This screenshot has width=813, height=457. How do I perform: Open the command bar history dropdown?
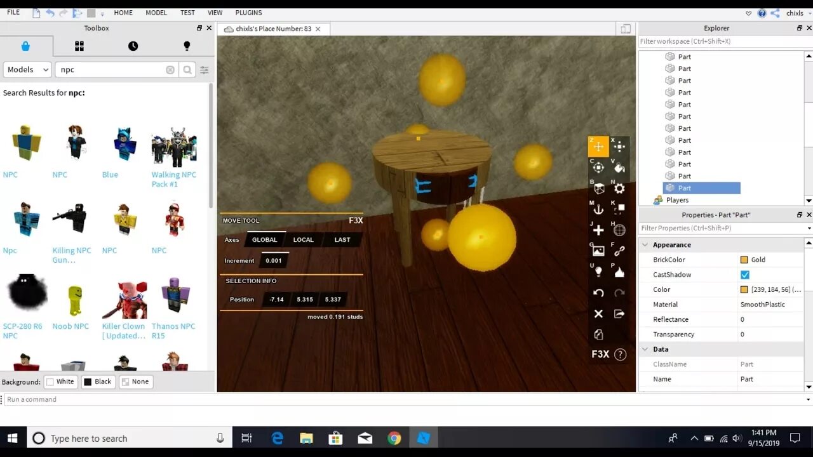[x=808, y=399]
